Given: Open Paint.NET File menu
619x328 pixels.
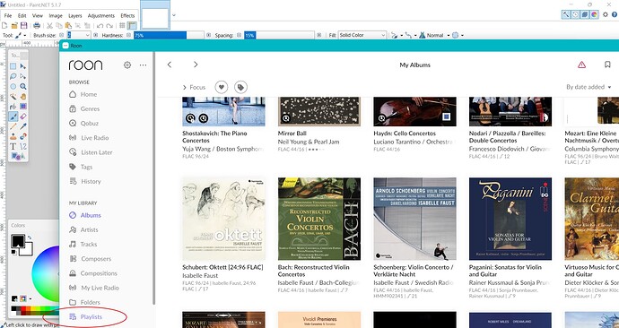Looking at the screenshot, I should click(x=8, y=16).
